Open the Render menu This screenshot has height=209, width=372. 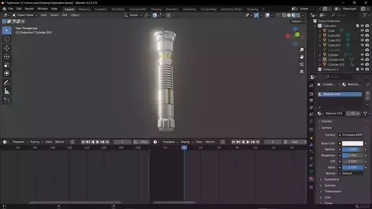pyautogui.click(x=29, y=9)
